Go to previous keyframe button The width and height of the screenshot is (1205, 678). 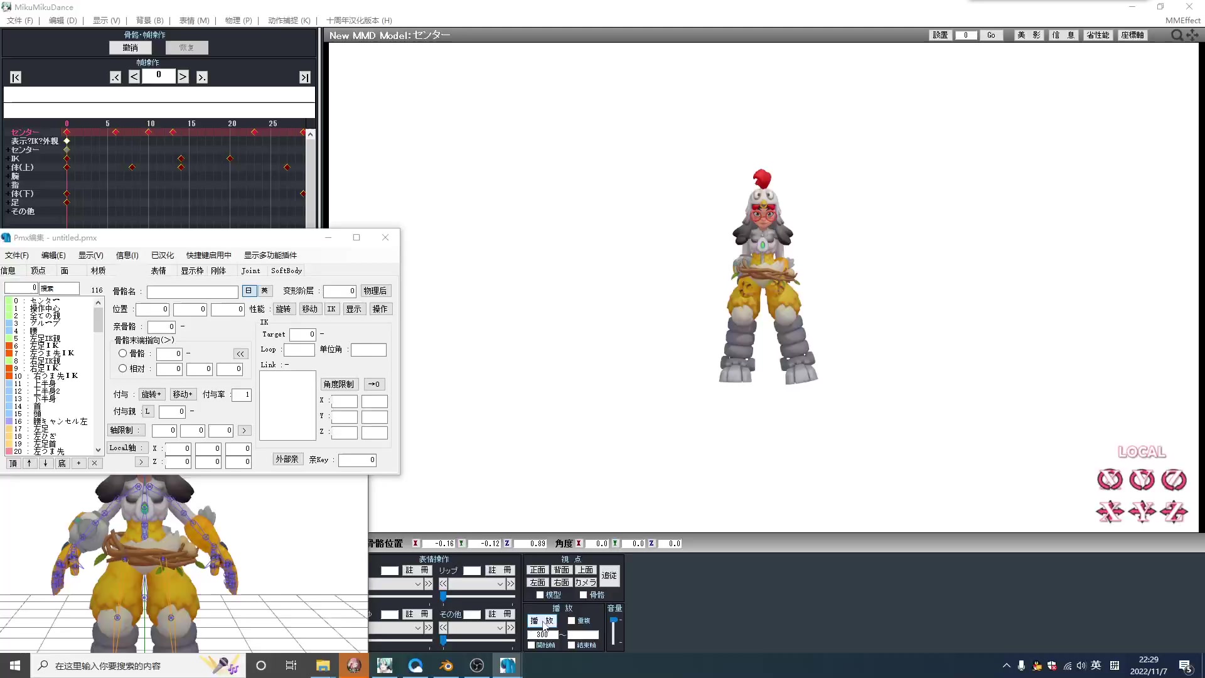click(115, 77)
